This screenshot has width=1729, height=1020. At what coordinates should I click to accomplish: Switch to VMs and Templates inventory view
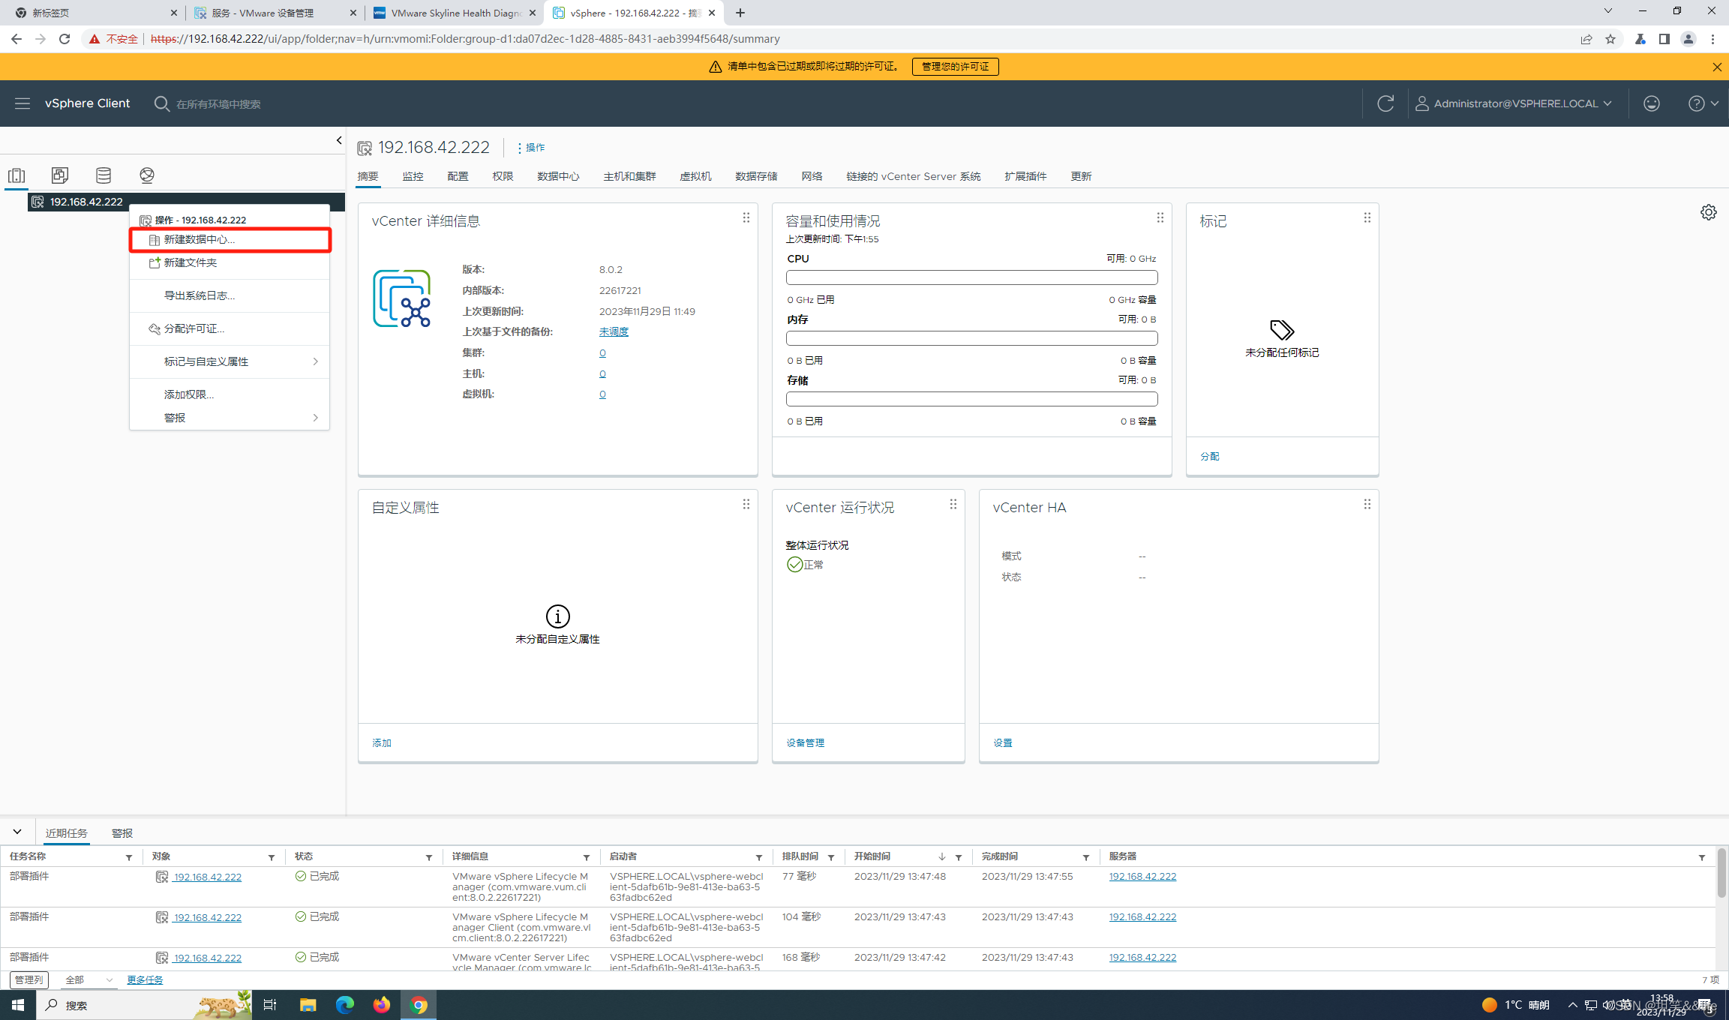tap(60, 175)
